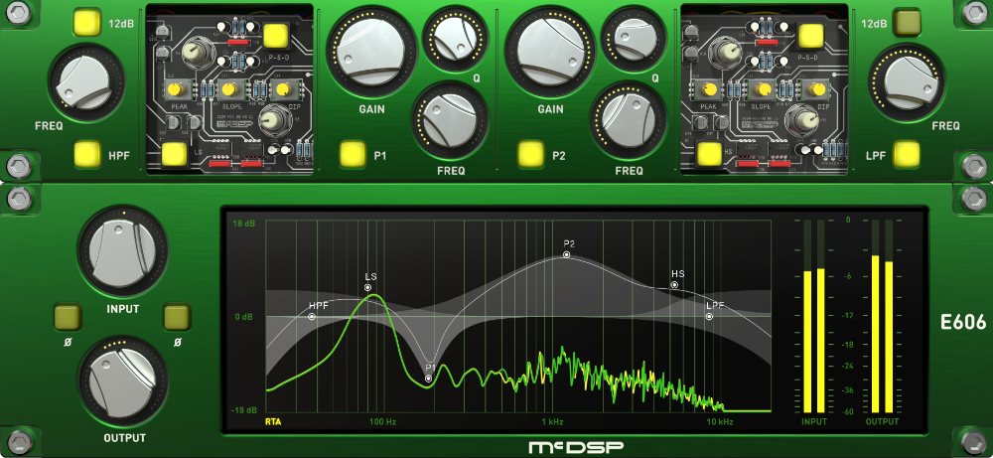Click the 100 Hz frequency axis label
Image resolution: width=993 pixels, height=458 pixels.
pos(383,422)
